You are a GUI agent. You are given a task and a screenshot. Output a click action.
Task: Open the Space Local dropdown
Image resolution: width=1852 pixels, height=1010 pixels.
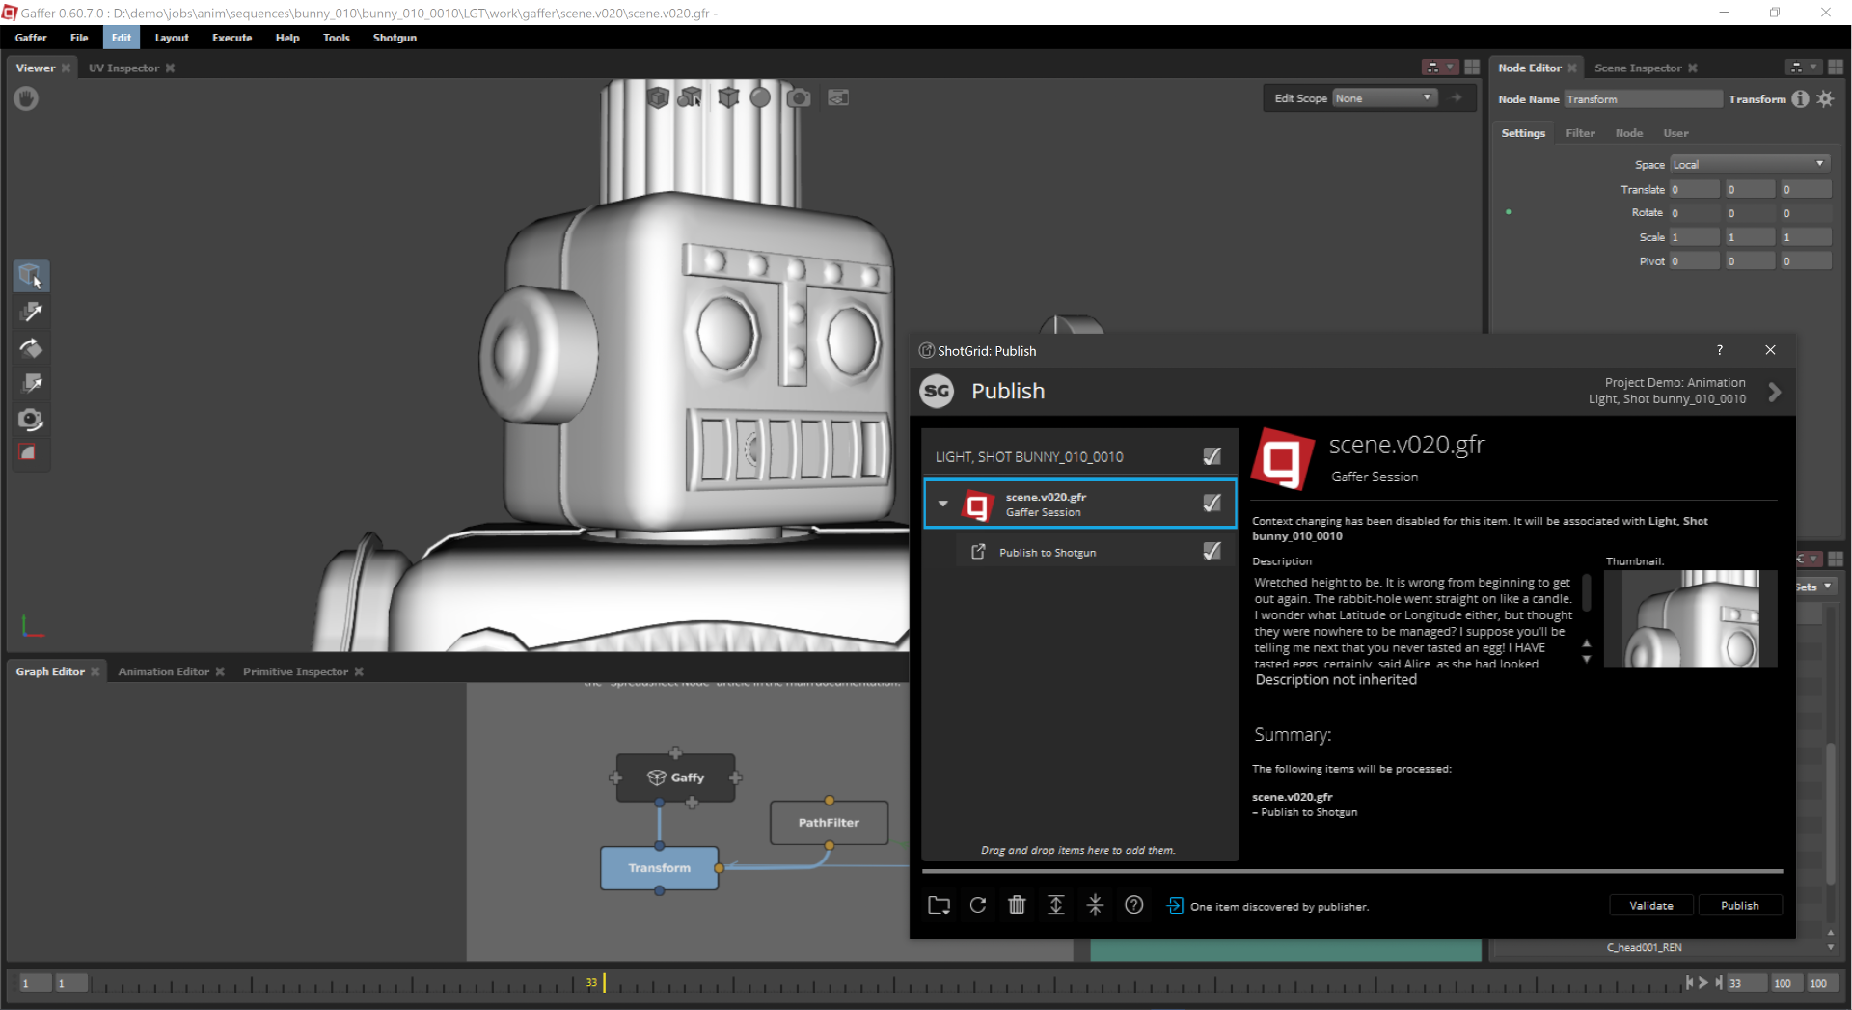point(1750,164)
